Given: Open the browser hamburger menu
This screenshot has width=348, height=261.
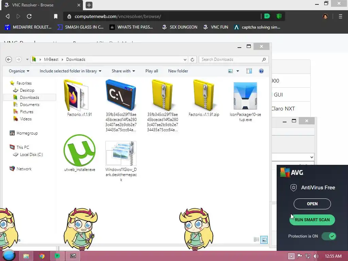Looking at the screenshot, I should [x=341, y=16].
